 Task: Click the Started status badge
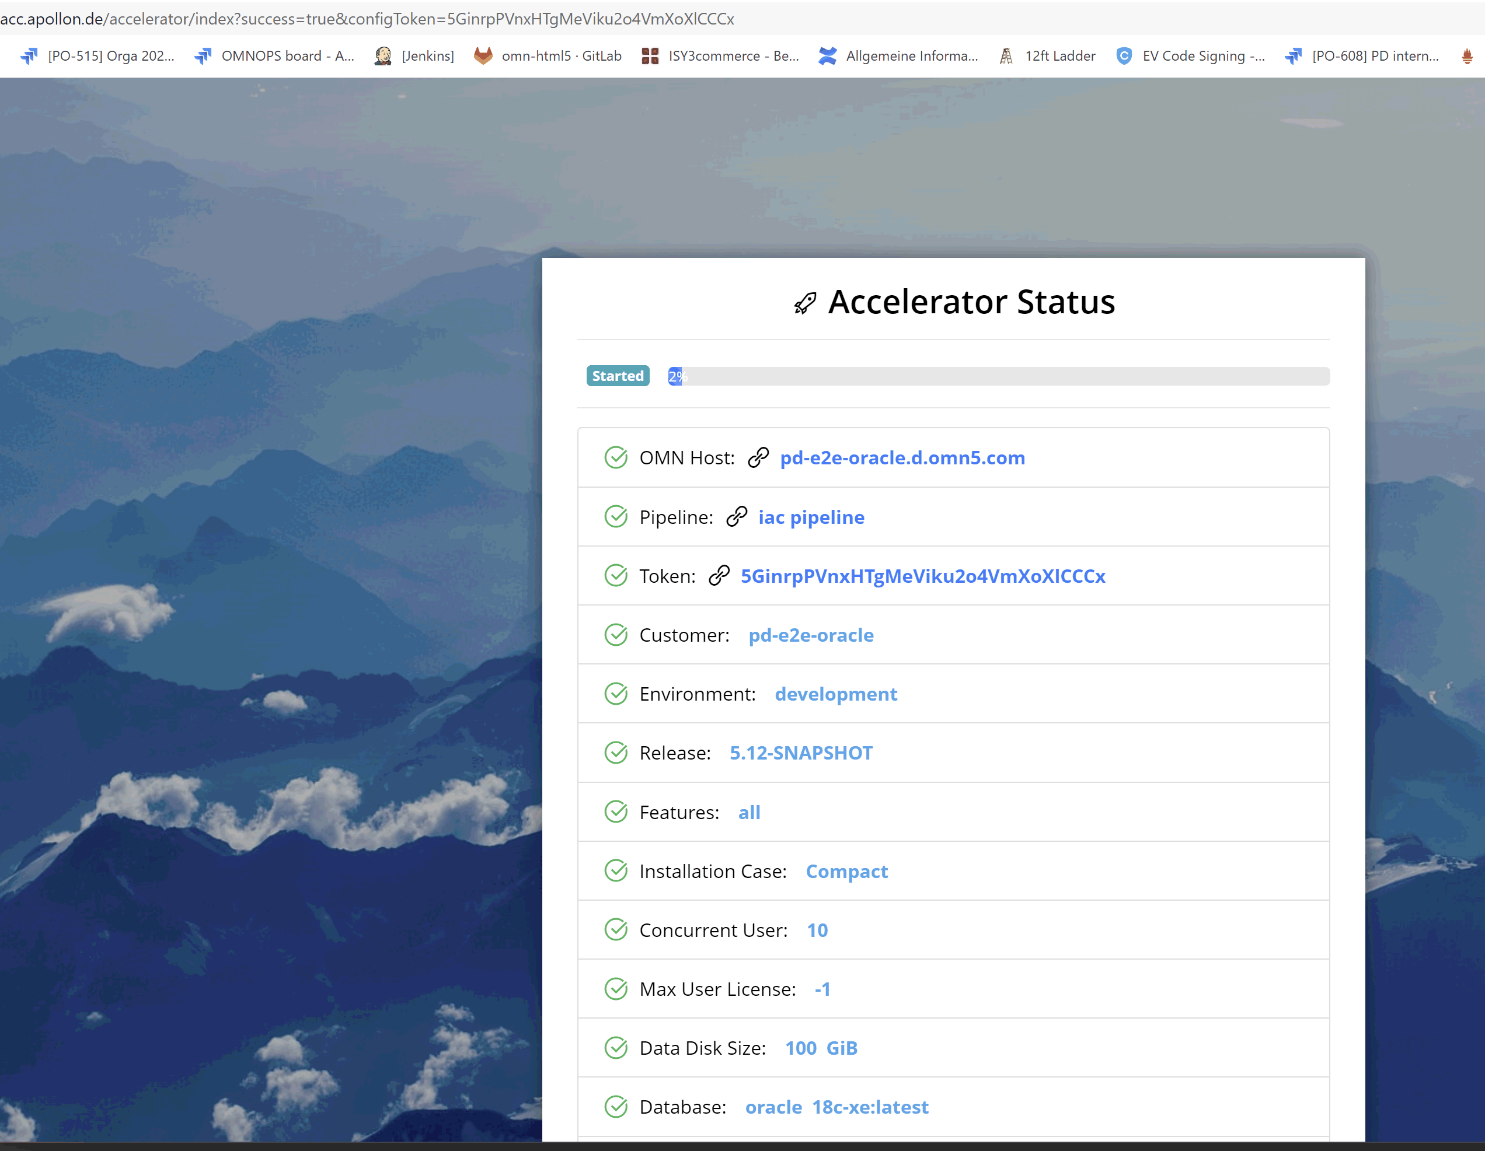(x=618, y=376)
